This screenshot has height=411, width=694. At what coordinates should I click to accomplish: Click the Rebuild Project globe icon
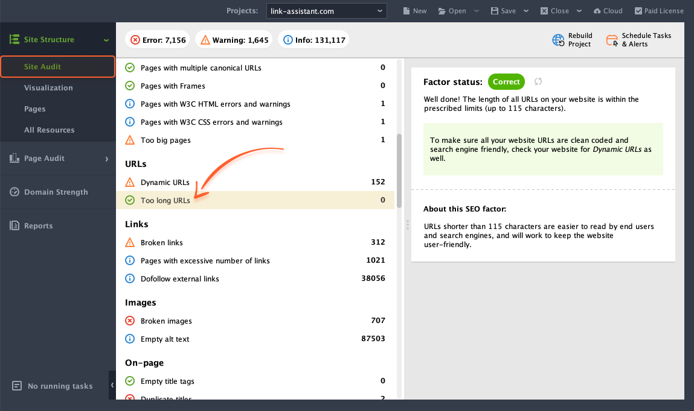click(x=558, y=40)
